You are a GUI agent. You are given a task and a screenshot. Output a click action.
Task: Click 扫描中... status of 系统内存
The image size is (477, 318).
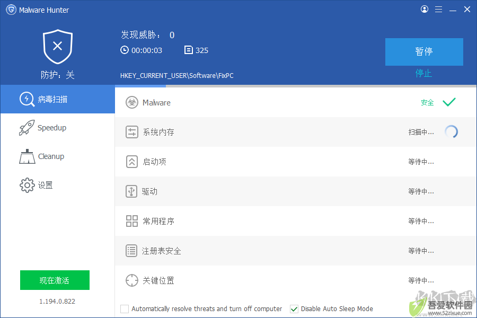[x=421, y=132]
